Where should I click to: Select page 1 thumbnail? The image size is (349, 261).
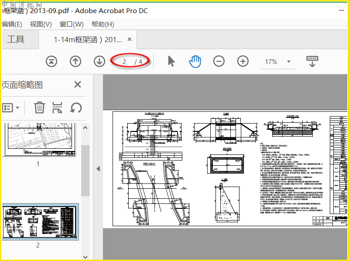click(40, 140)
